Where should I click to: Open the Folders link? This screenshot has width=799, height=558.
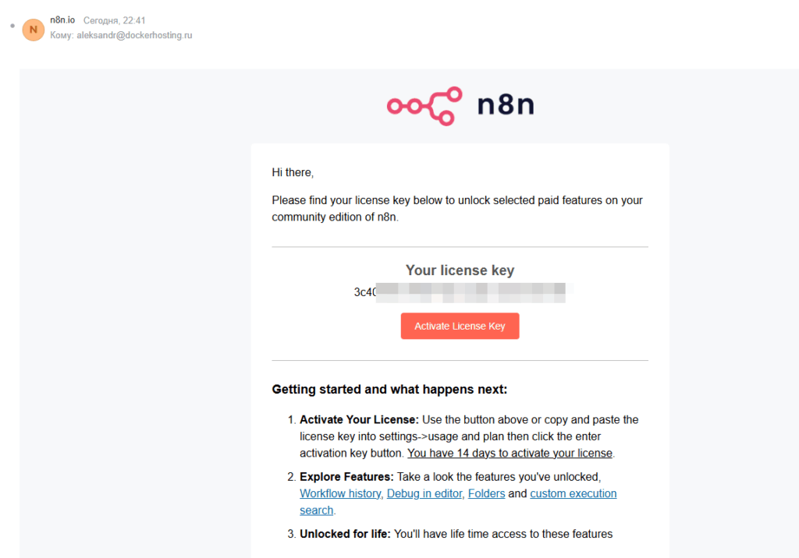point(486,493)
